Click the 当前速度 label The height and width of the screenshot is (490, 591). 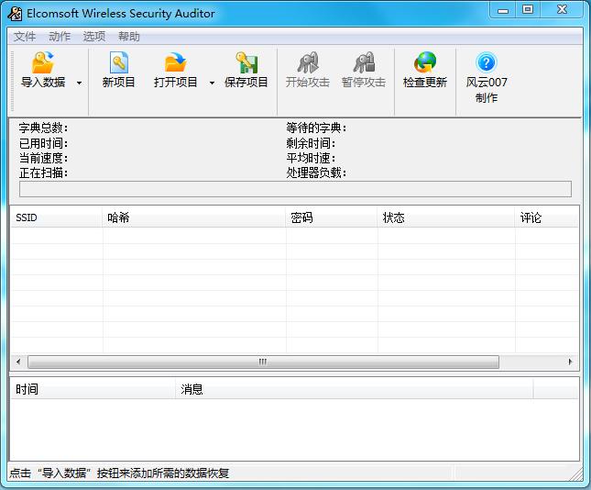[44, 158]
